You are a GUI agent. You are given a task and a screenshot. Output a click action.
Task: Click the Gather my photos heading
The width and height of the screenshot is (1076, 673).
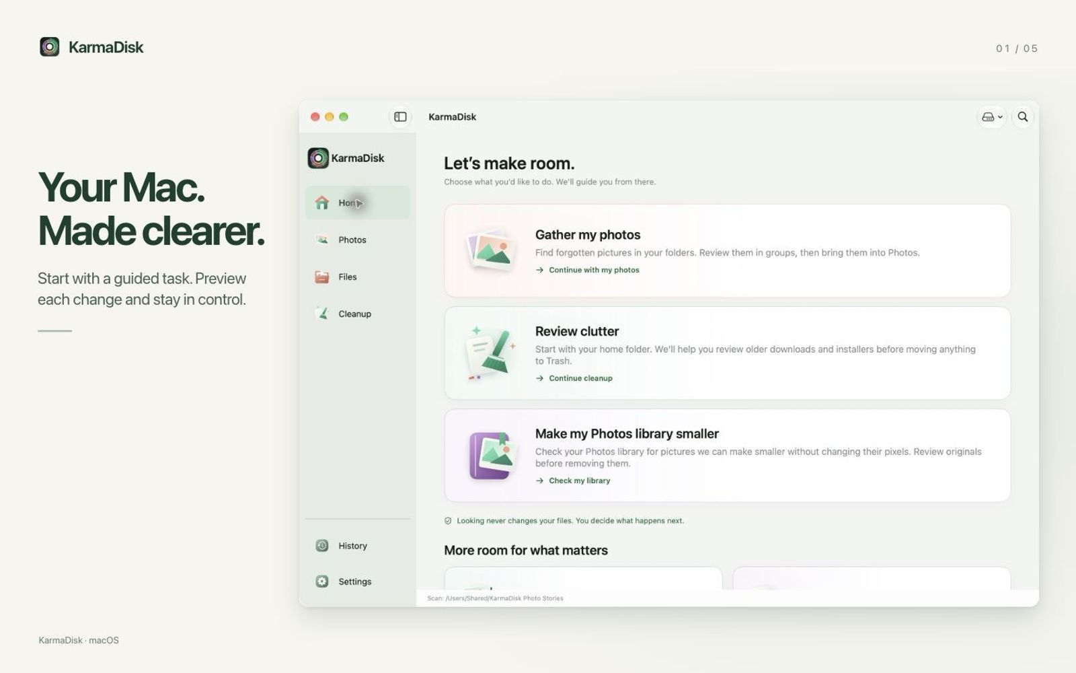(588, 235)
